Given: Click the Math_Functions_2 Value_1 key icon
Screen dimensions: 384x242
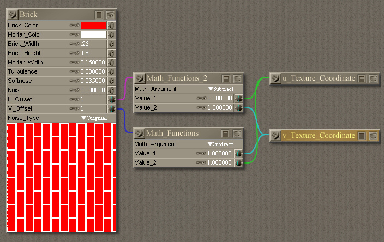Looking at the screenshot, I should (202, 98).
